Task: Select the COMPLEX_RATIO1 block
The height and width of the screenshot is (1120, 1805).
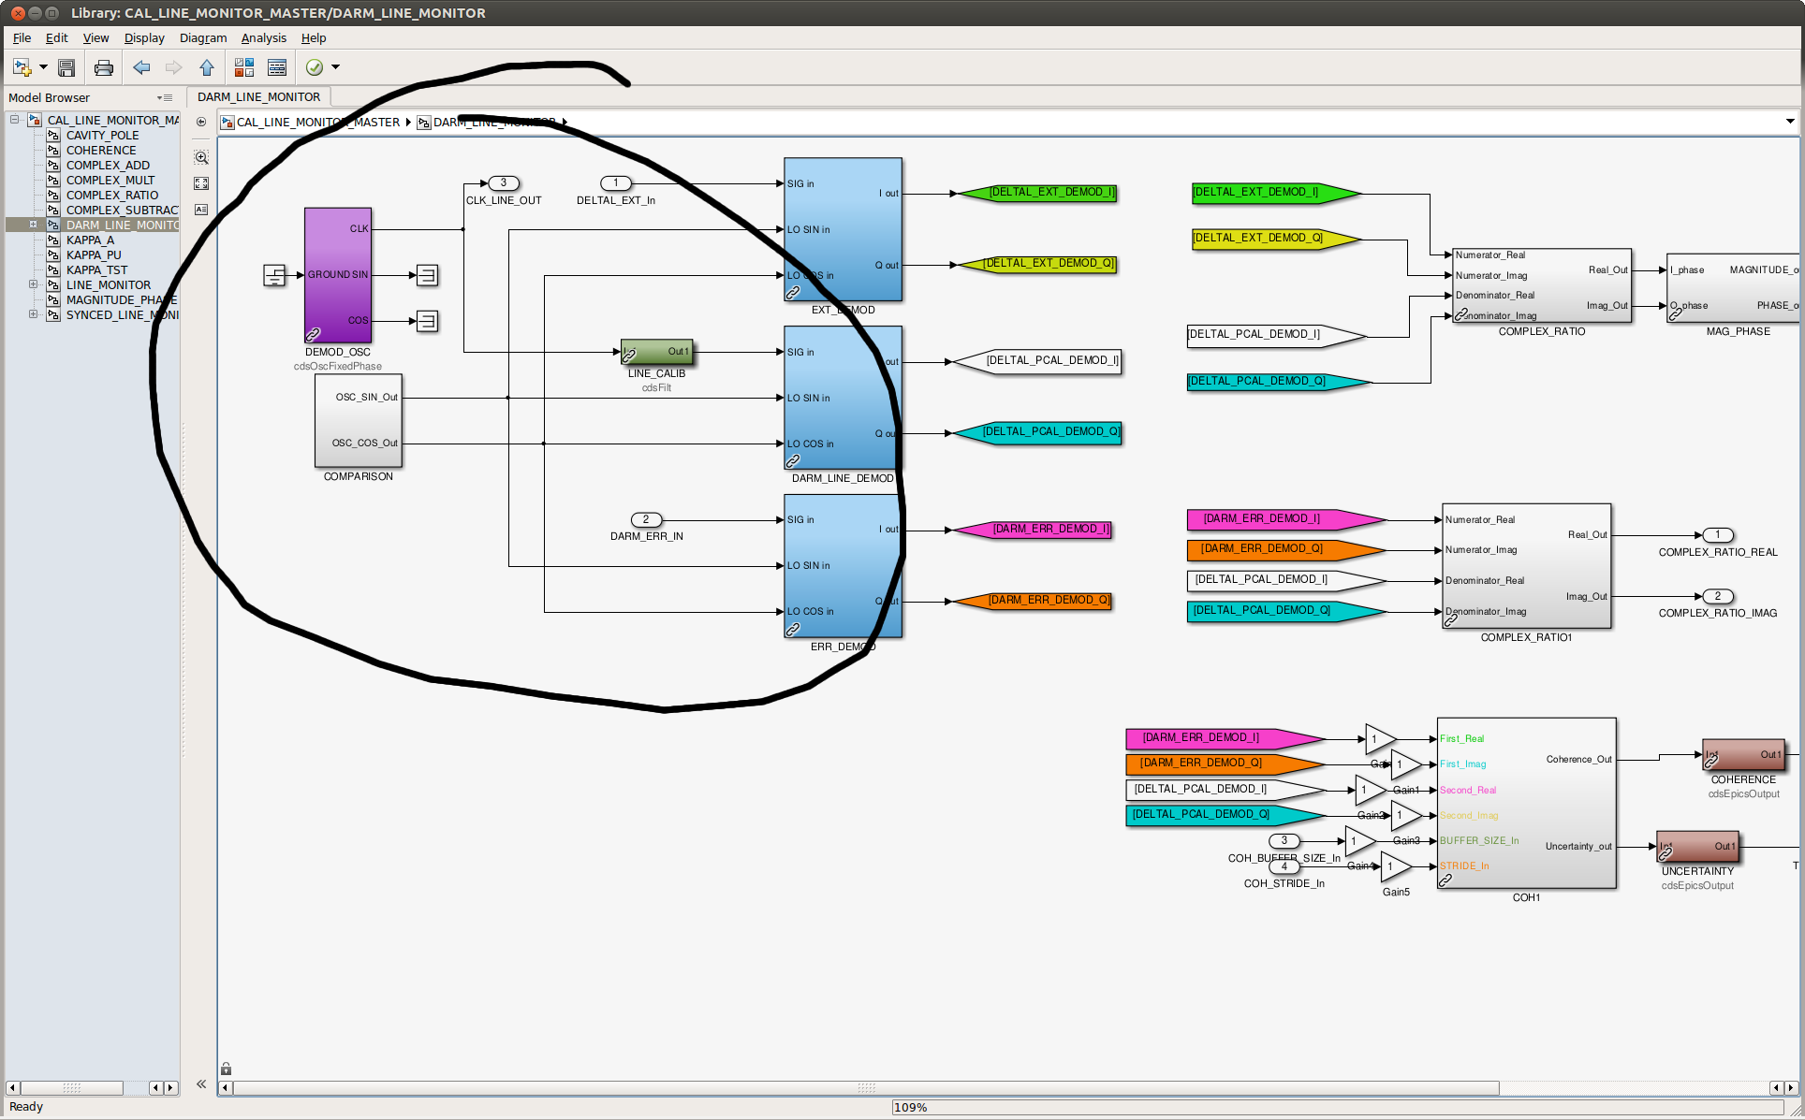Action: (x=1527, y=566)
